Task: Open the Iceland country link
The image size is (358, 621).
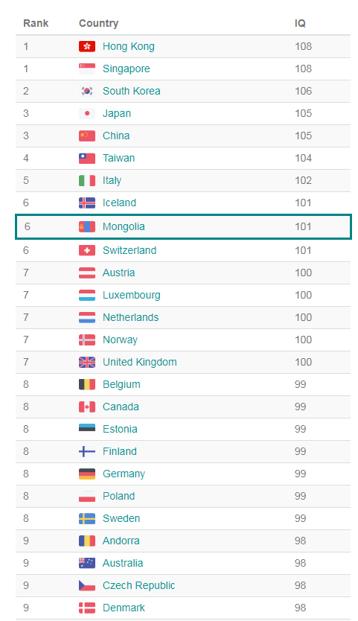Action: (119, 203)
